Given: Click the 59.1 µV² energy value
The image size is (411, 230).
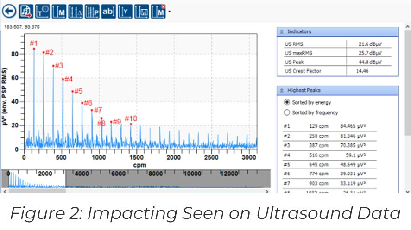Looking at the screenshot, I should [x=355, y=155].
